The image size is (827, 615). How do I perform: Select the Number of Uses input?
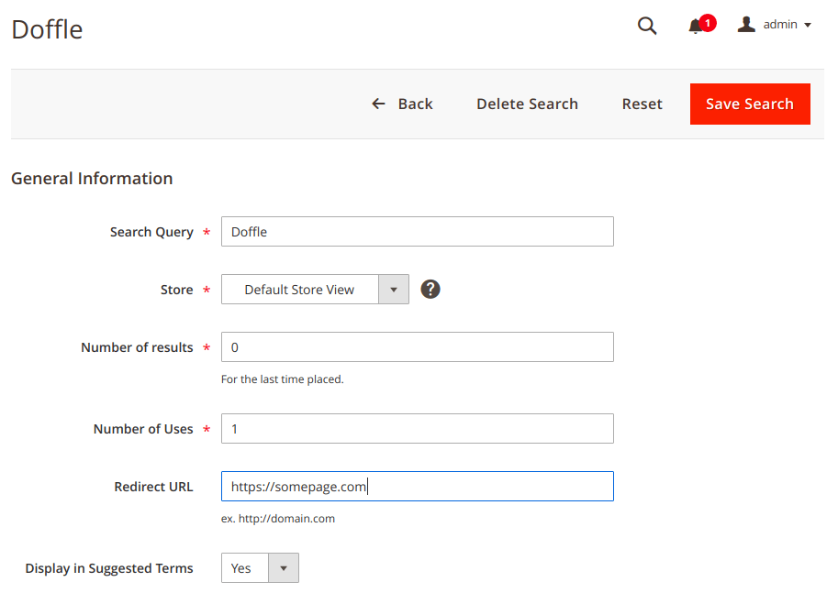click(x=417, y=429)
